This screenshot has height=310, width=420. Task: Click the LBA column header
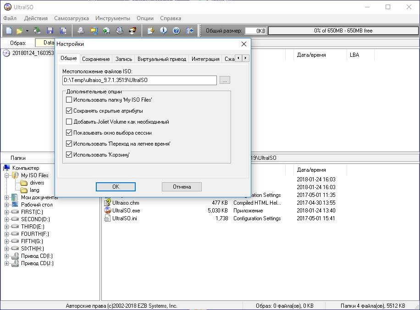coord(360,55)
